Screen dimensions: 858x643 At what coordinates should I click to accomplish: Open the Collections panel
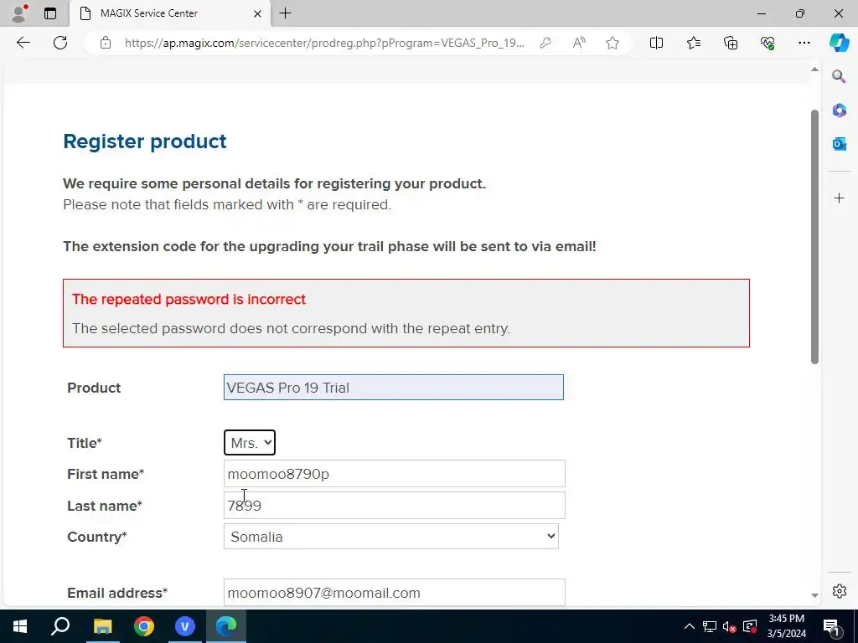(731, 43)
